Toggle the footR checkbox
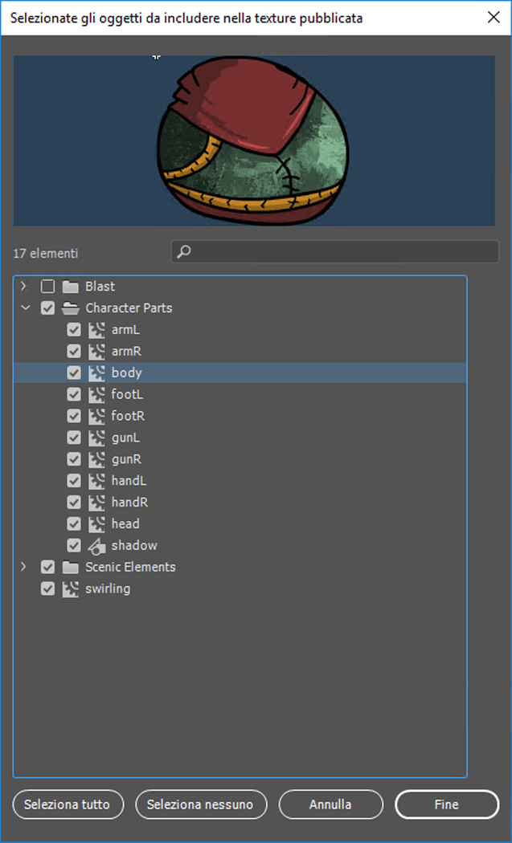Viewport: 512px width, 843px height. tap(74, 416)
